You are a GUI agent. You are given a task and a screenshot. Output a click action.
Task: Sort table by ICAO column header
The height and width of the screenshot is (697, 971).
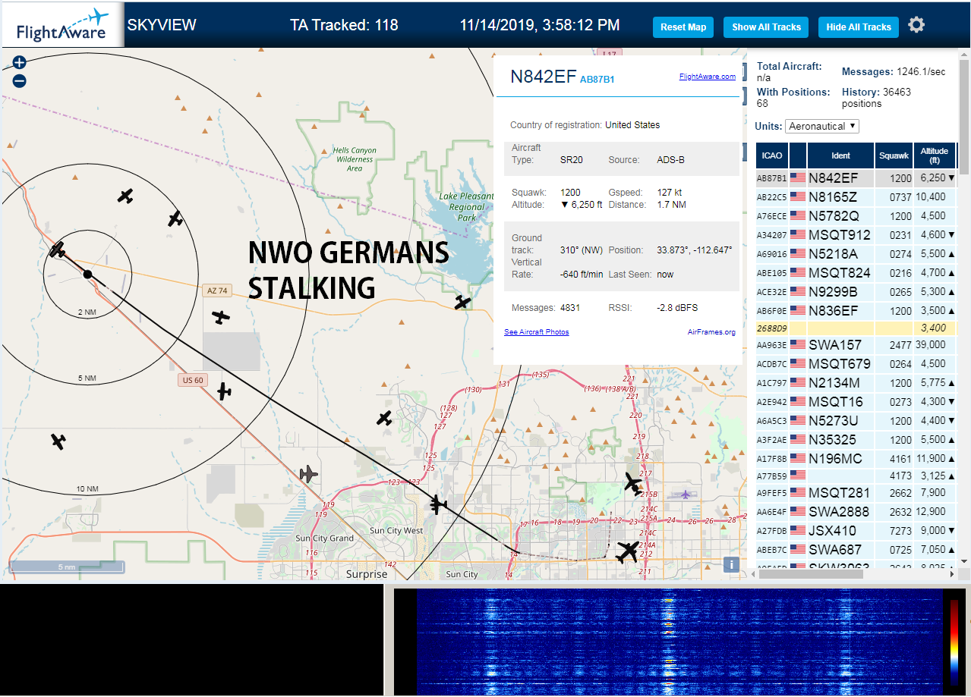(x=772, y=155)
